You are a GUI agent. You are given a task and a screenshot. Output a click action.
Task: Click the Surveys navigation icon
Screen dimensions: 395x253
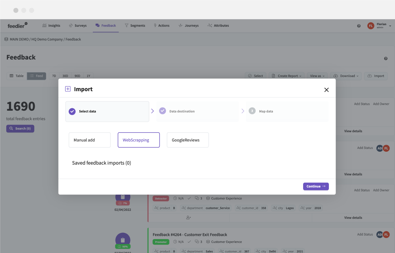(x=70, y=25)
